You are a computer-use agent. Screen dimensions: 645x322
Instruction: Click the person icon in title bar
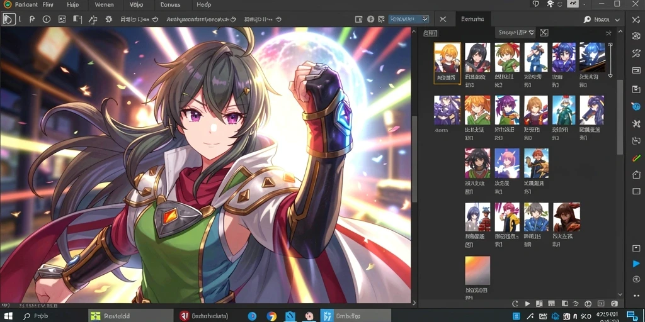coord(551,4)
